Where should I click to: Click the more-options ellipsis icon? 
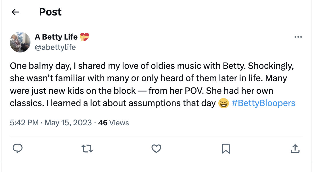298,37
